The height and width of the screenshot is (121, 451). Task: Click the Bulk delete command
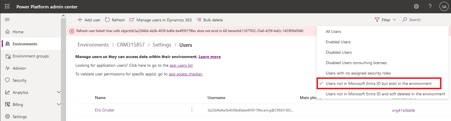209,20
